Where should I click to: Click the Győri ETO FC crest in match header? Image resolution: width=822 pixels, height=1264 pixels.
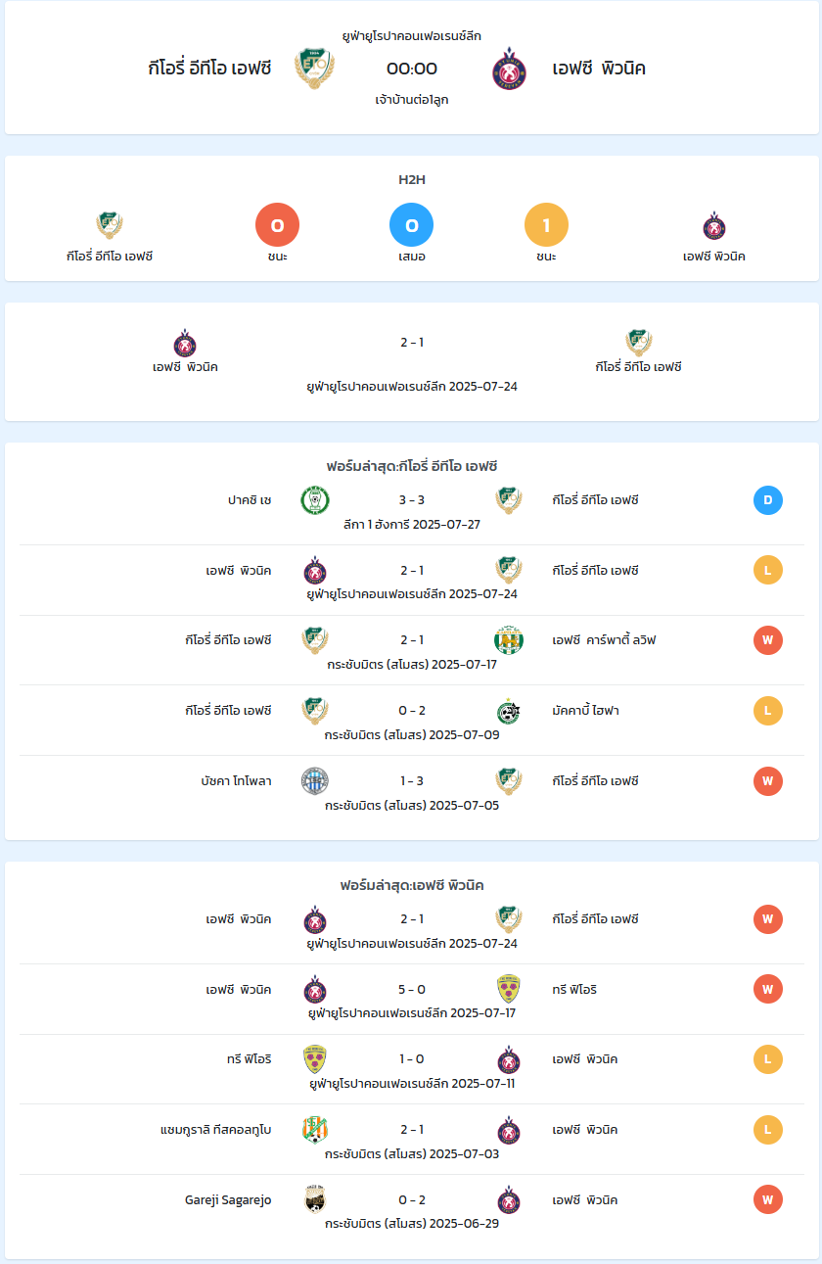tap(315, 69)
